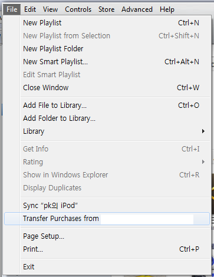Open the View menu
The width and height of the screenshot is (214, 277).
(50, 9)
